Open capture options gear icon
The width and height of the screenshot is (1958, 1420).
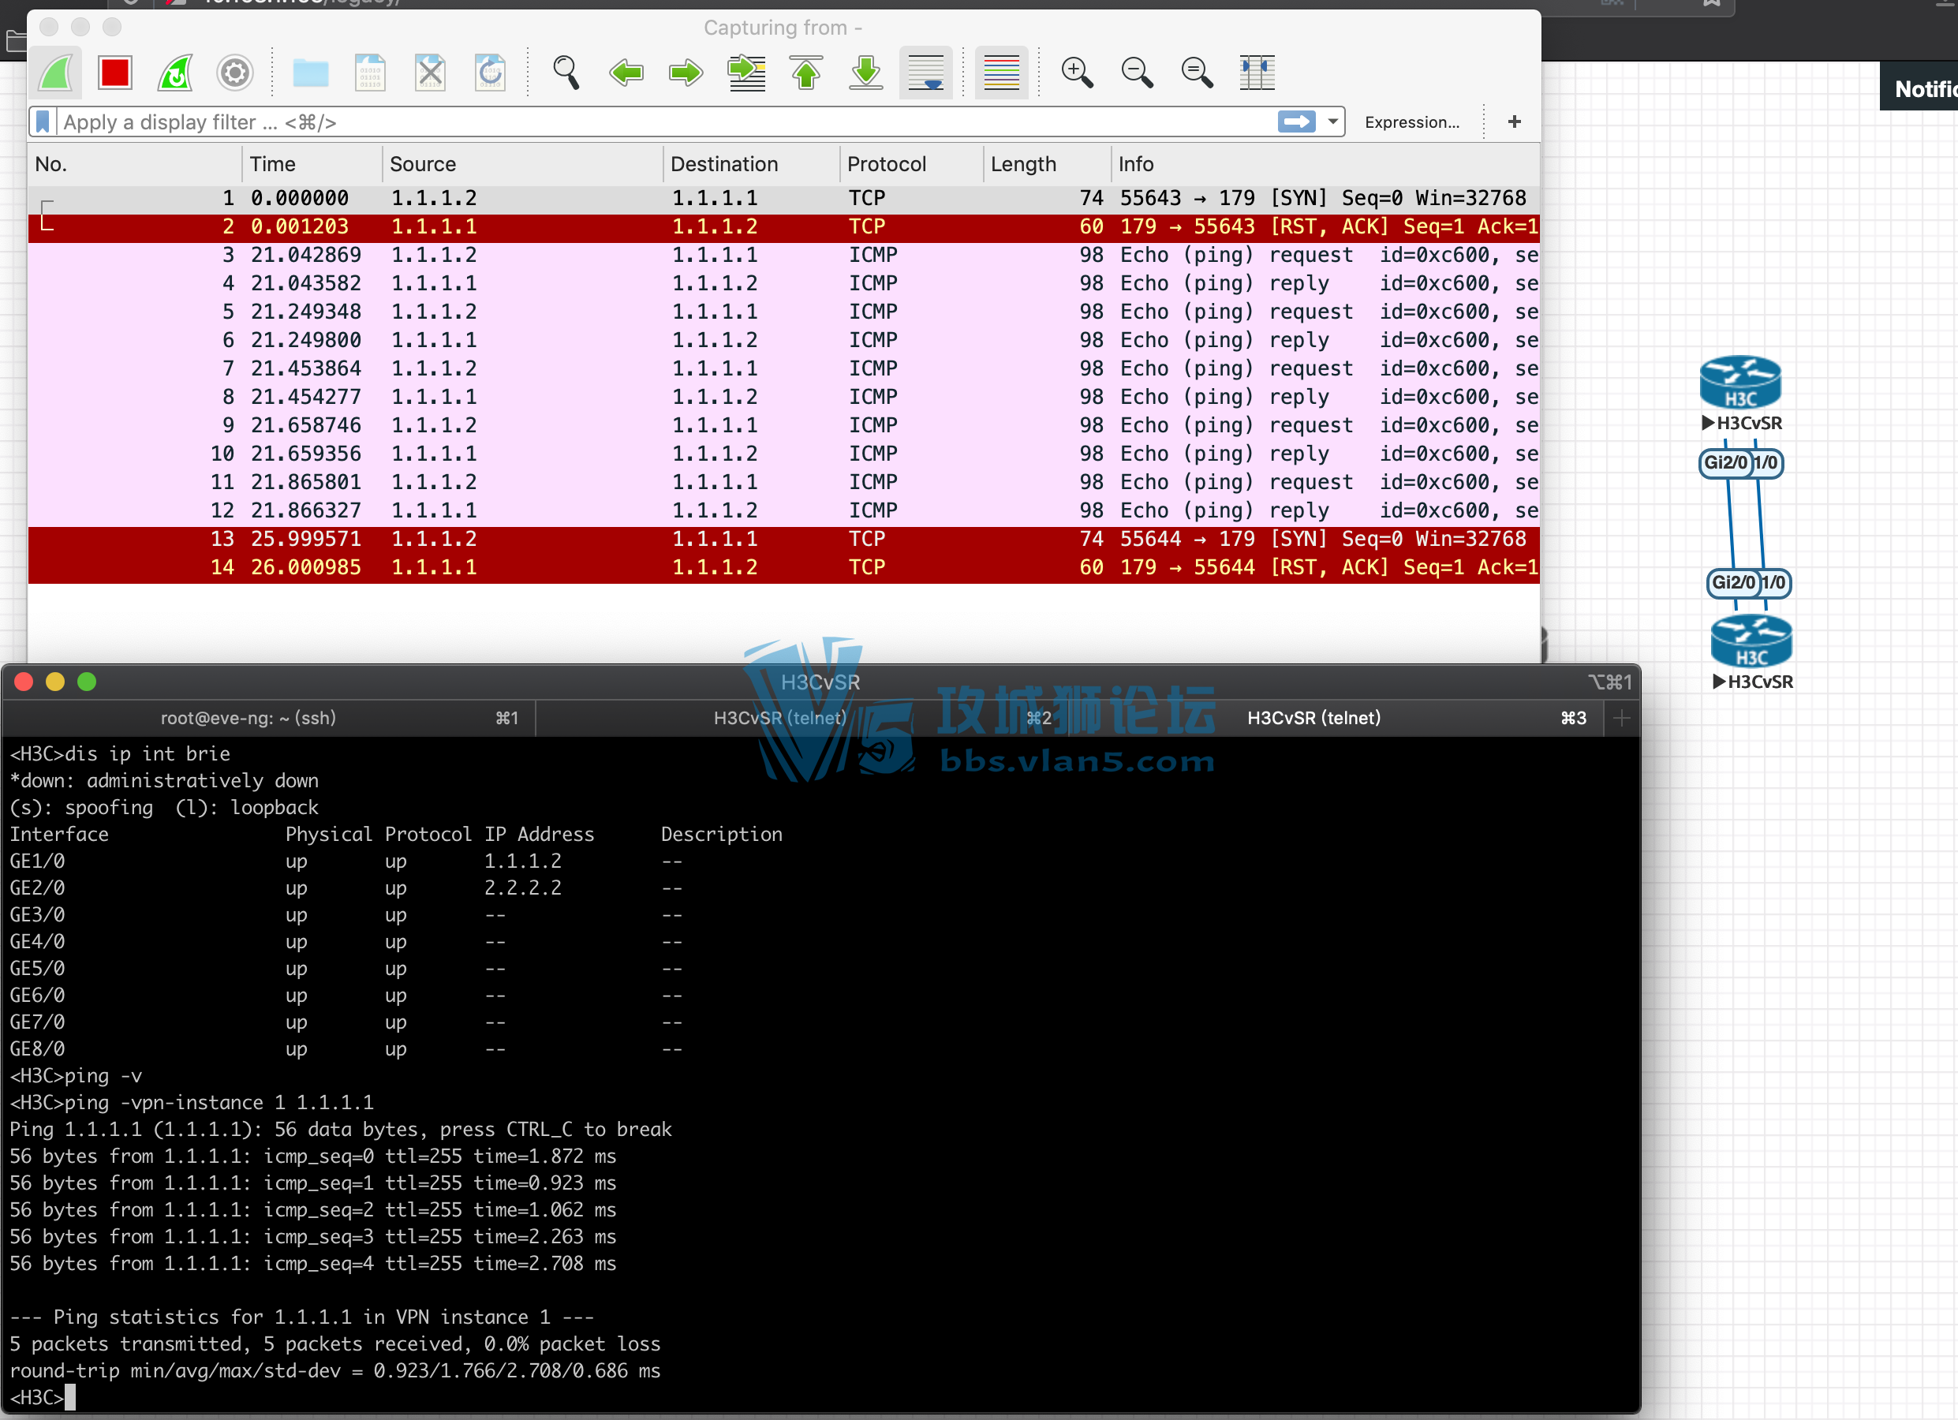click(235, 73)
